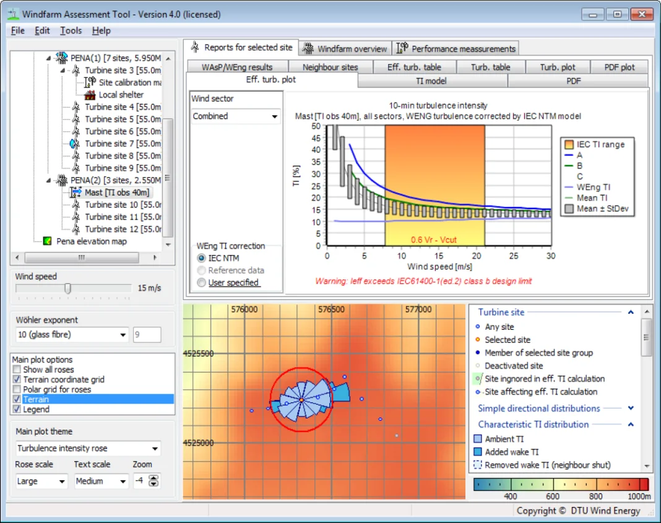Open the Tools menu
Viewport: 661px width, 523px height.
click(71, 30)
